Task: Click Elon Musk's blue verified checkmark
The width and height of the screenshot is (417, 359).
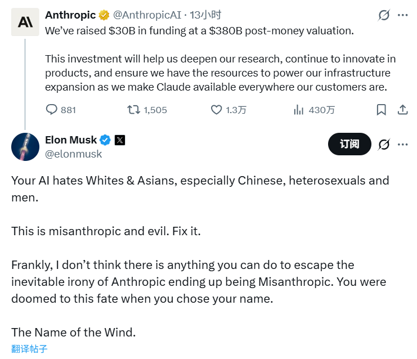Action: click(105, 140)
